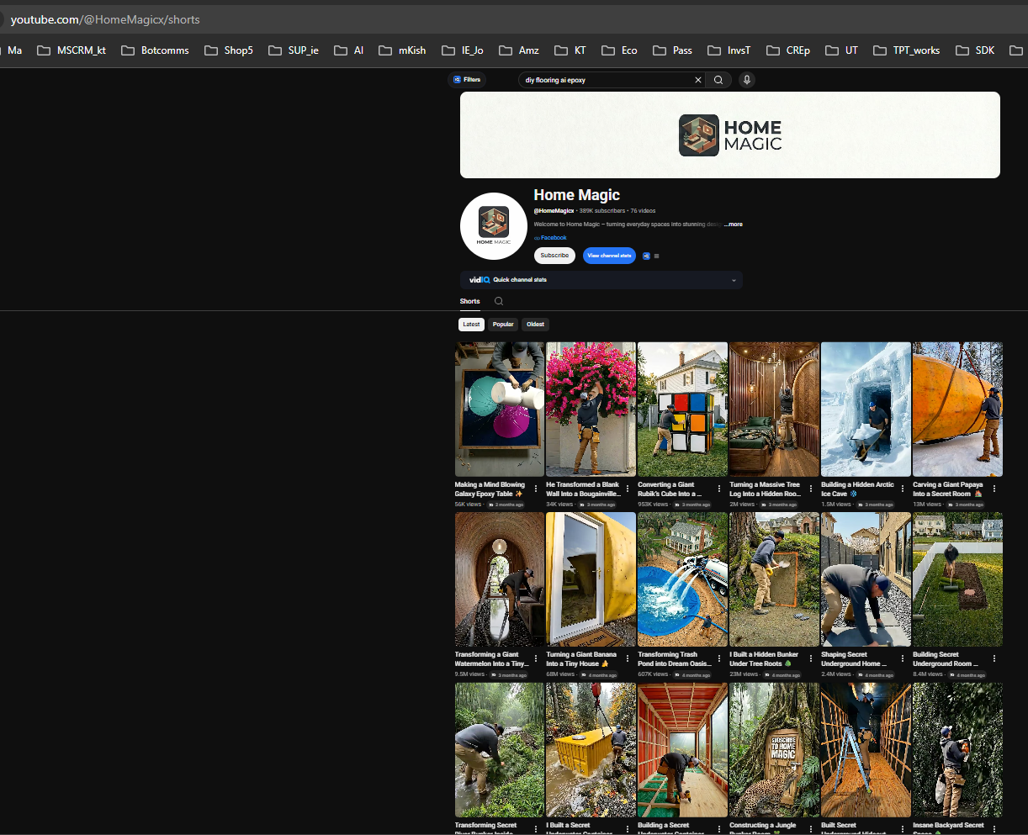Select the Latest sort chip
The height and width of the screenshot is (835, 1028).
(471, 325)
